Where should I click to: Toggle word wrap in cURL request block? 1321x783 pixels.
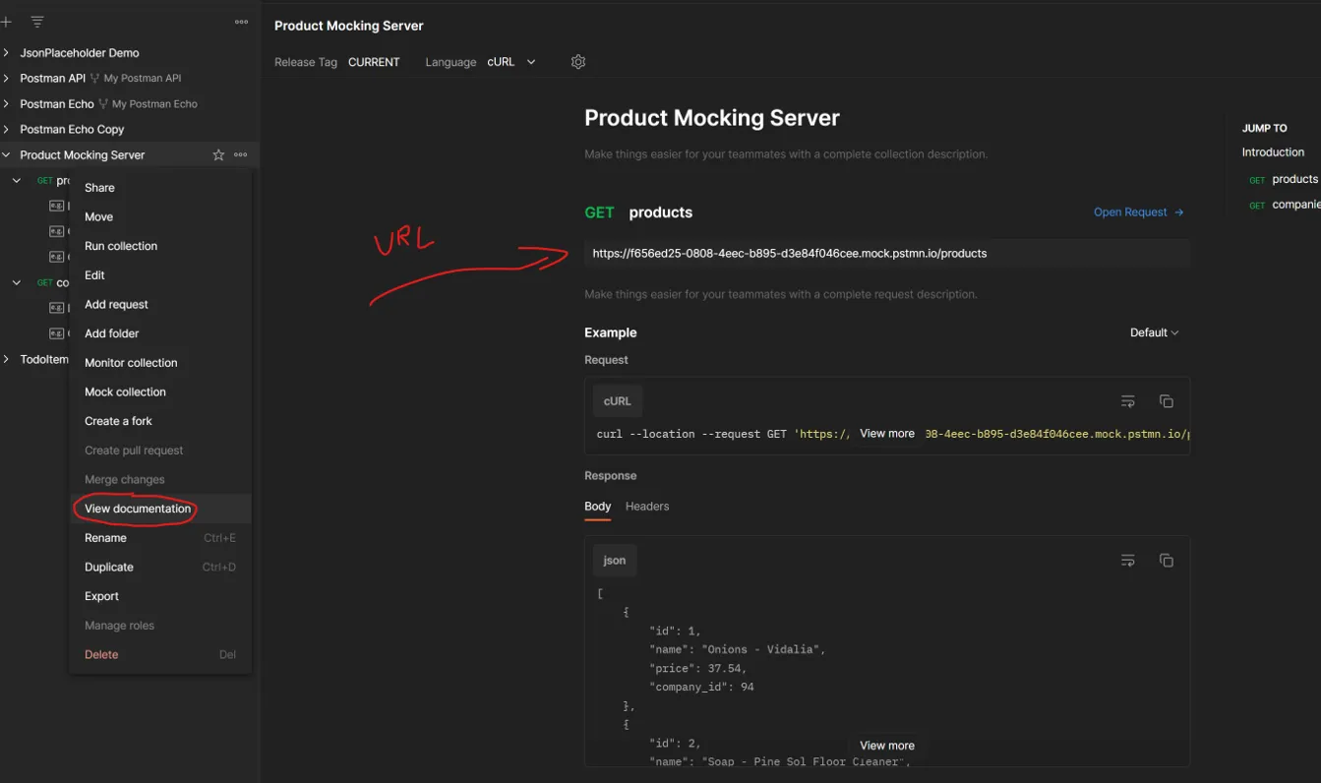1128,401
